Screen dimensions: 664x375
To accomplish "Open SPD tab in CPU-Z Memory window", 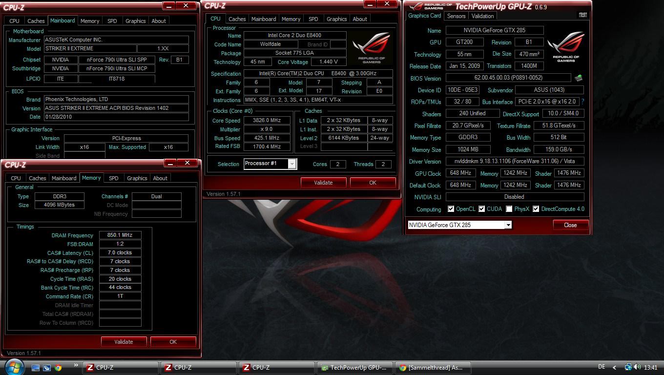I will click(113, 178).
